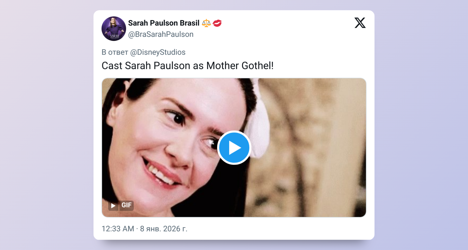Click the X logo icon

(x=360, y=23)
